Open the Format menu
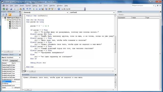The height and width of the screenshot is (92, 163). click(28, 6)
